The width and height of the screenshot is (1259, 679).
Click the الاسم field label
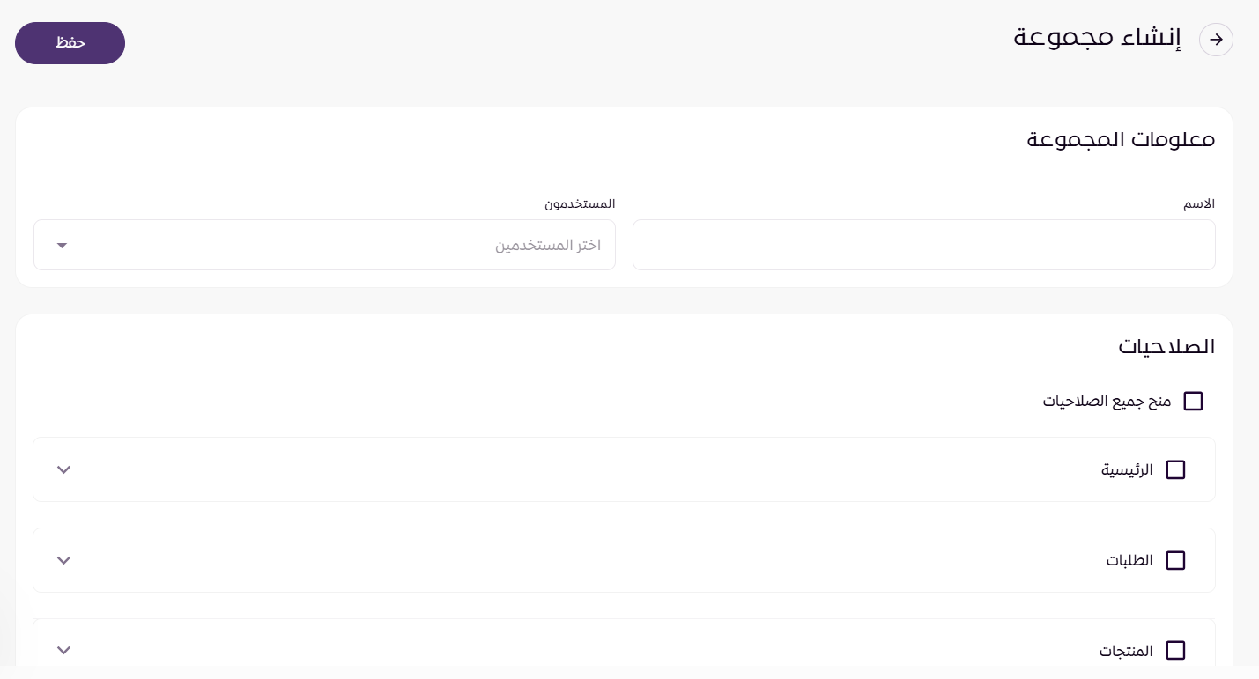pyautogui.click(x=1198, y=204)
